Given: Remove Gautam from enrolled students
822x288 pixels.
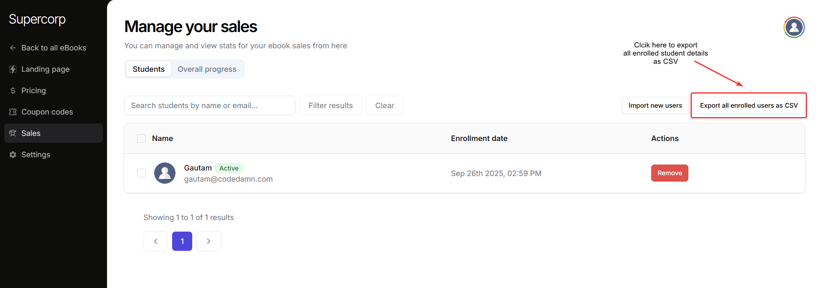Looking at the screenshot, I should (x=670, y=173).
